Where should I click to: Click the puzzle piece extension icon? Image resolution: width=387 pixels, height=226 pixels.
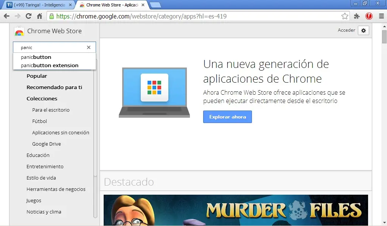tap(357, 16)
